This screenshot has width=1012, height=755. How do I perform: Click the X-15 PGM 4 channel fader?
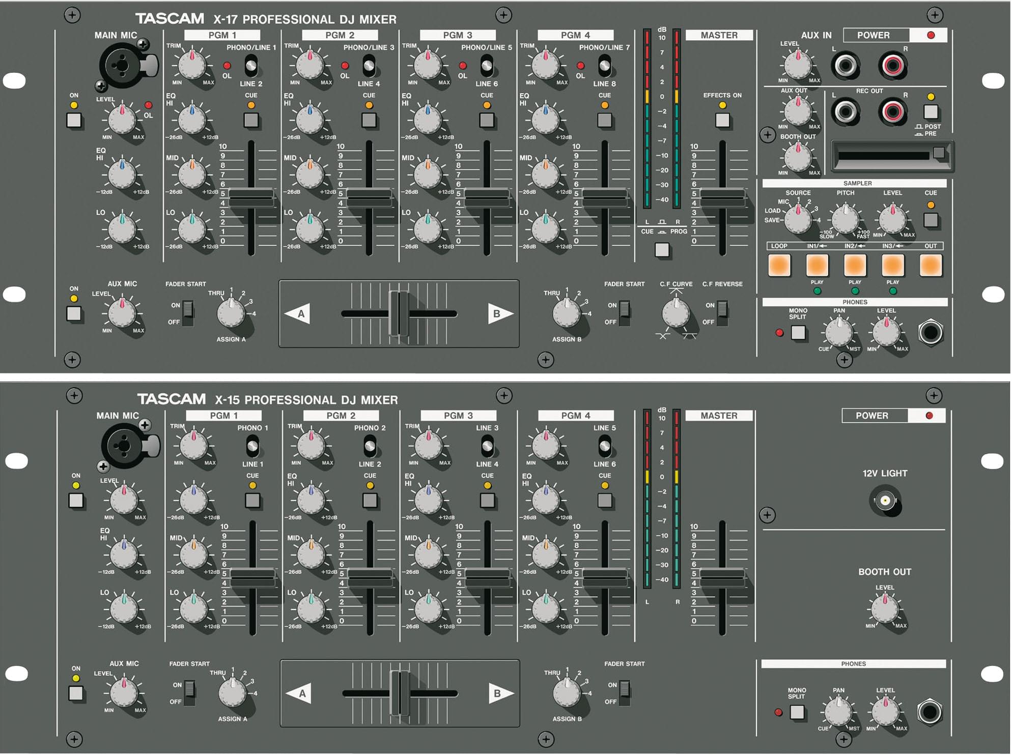click(x=605, y=578)
